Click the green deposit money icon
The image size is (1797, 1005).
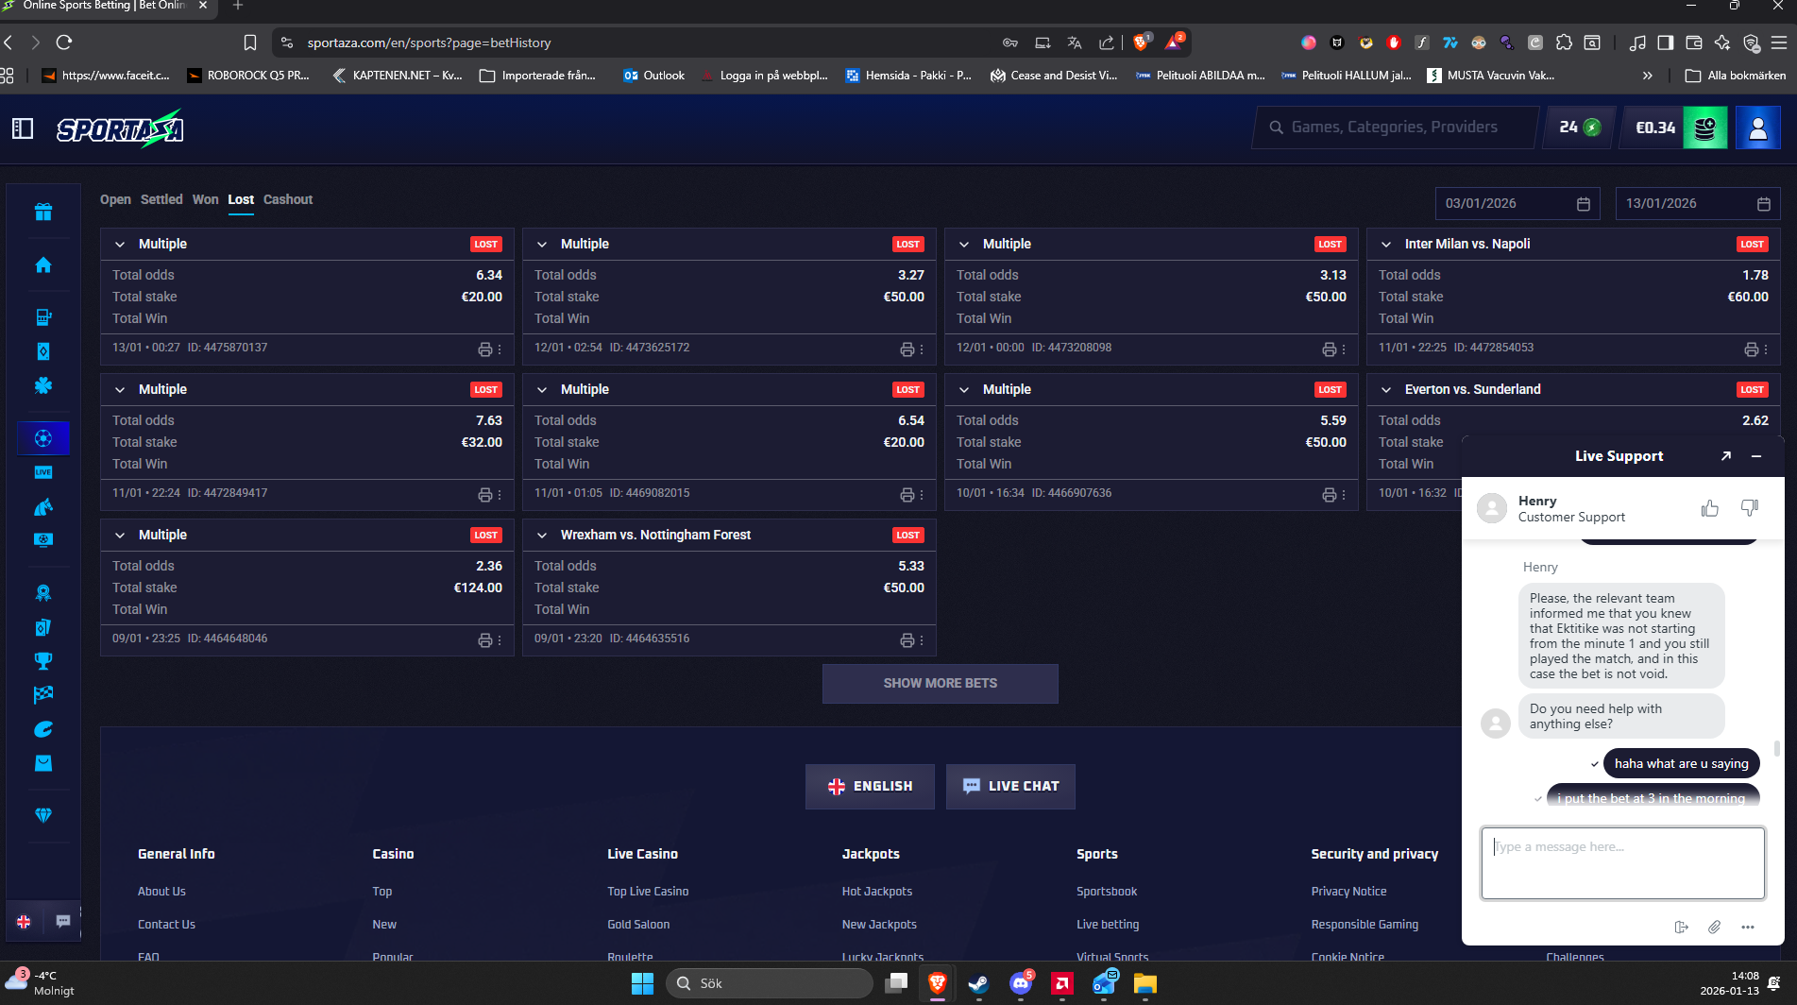pyautogui.click(x=1704, y=128)
